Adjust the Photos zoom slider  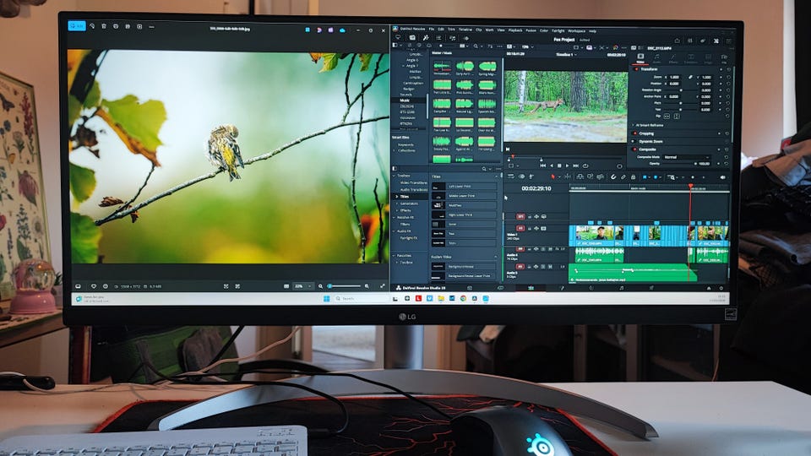(x=344, y=286)
